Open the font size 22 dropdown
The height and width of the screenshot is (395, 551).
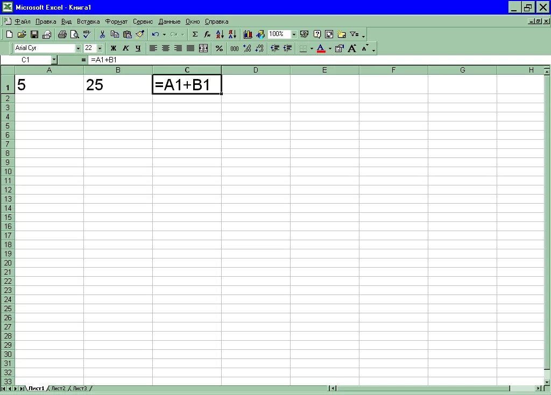[x=100, y=48]
